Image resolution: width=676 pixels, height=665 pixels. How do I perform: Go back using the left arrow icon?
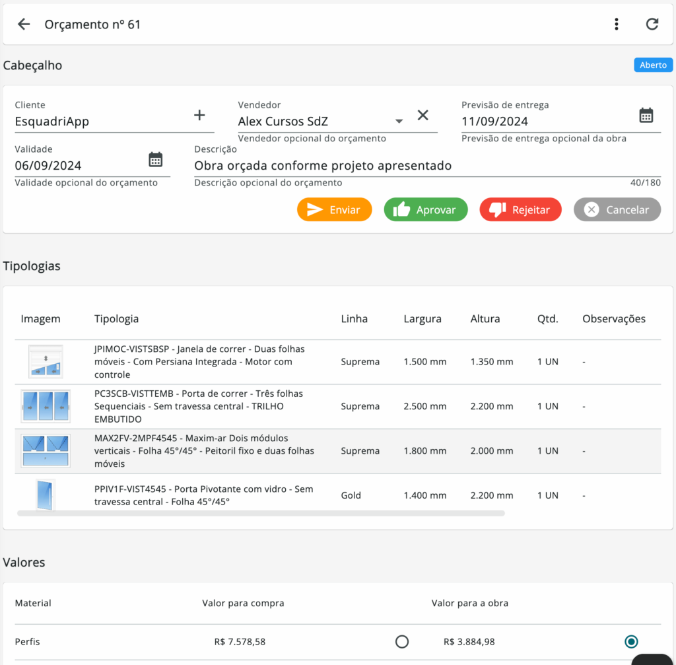coord(24,24)
